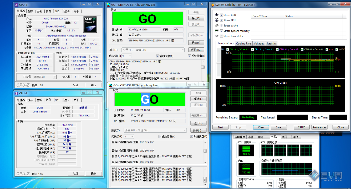This screenshot has height=189, width=351.
Task: Open the 优先级(P) dropdown in upper ORTHOS
Action: 126,56
